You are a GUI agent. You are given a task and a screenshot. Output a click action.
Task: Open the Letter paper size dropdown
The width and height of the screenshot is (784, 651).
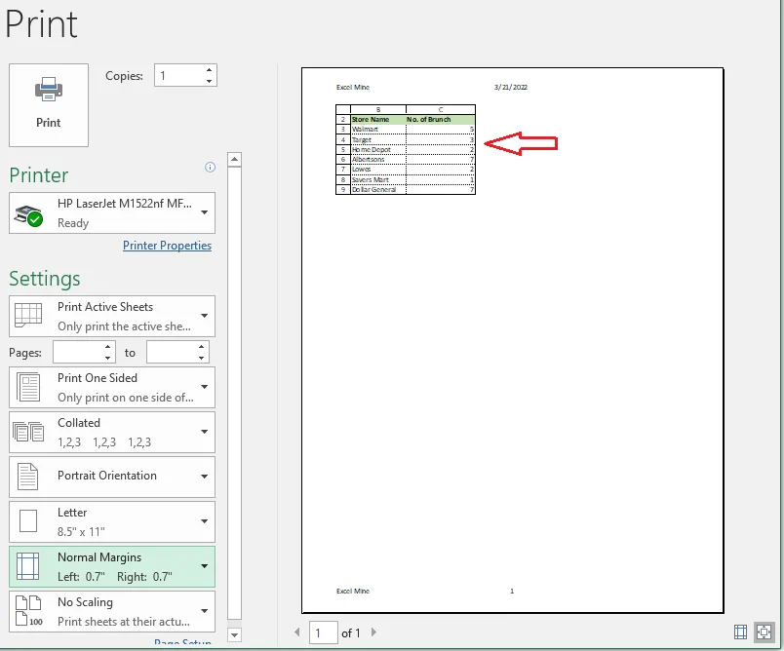click(112, 521)
